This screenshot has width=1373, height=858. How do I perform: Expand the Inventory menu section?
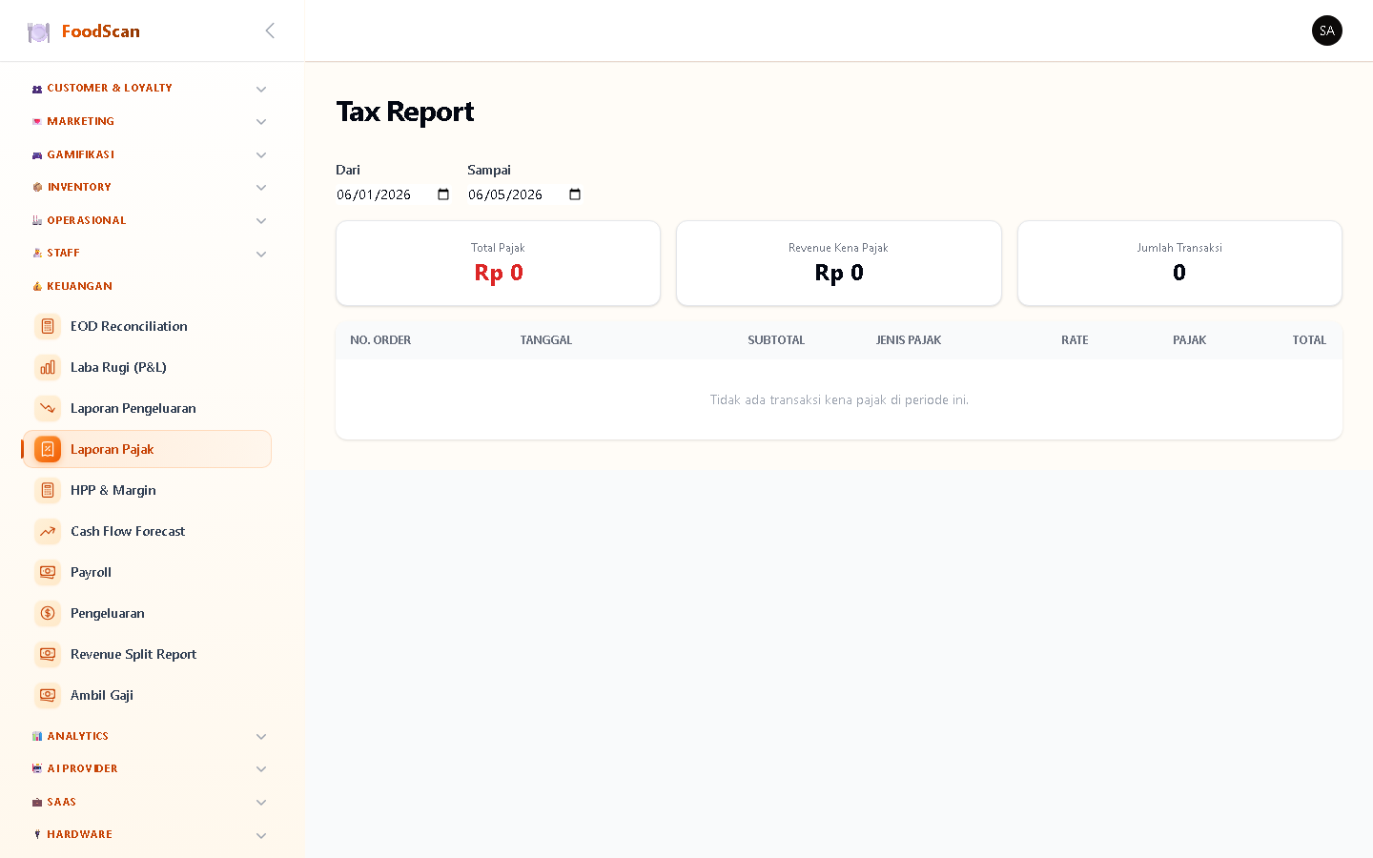[x=148, y=187]
